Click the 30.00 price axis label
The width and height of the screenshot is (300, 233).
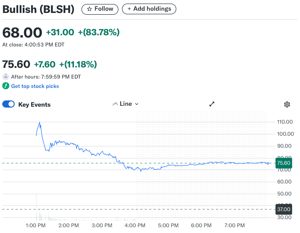284,217
